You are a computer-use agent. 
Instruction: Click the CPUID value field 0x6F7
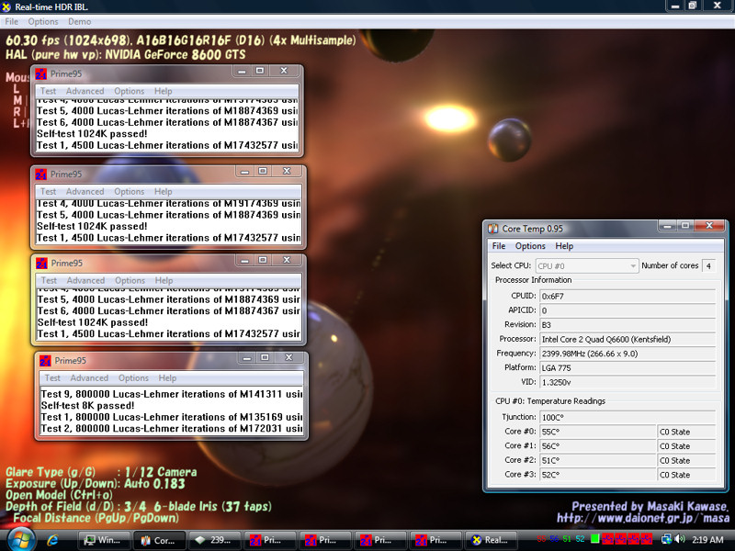[628, 296]
